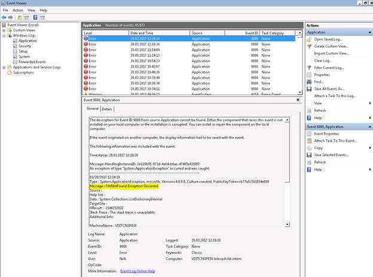Select the System log in the tree
Viewport: 373px width, 277px height.
(x=25, y=56)
